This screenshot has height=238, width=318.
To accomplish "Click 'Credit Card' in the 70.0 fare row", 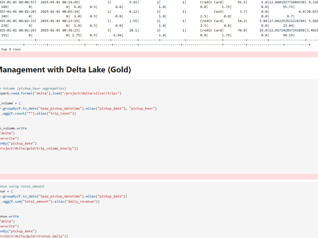I will click(x=211, y=30).
